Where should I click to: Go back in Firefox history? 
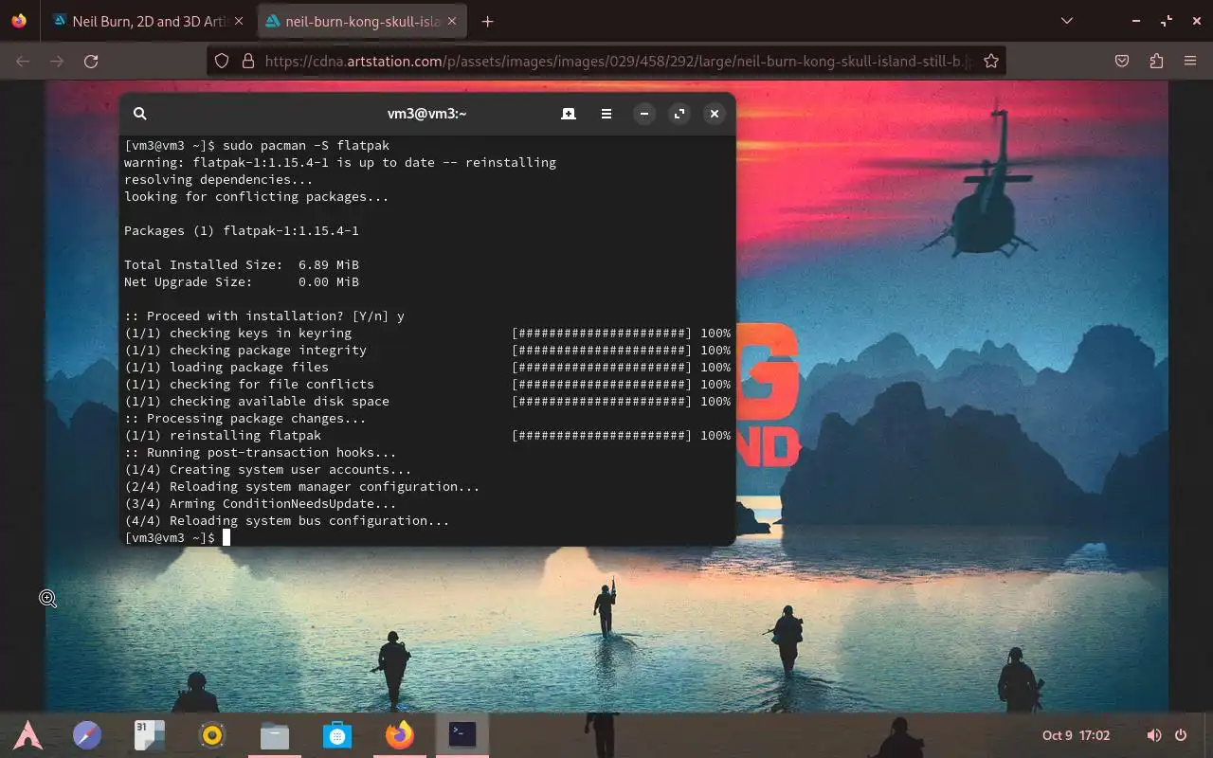click(23, 61)
